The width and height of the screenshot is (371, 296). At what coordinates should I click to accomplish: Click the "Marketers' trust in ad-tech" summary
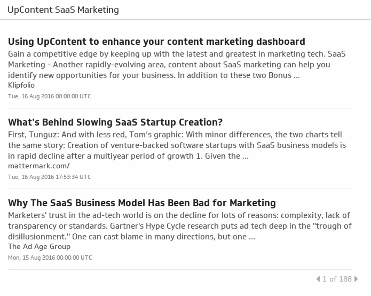point(179,226)
